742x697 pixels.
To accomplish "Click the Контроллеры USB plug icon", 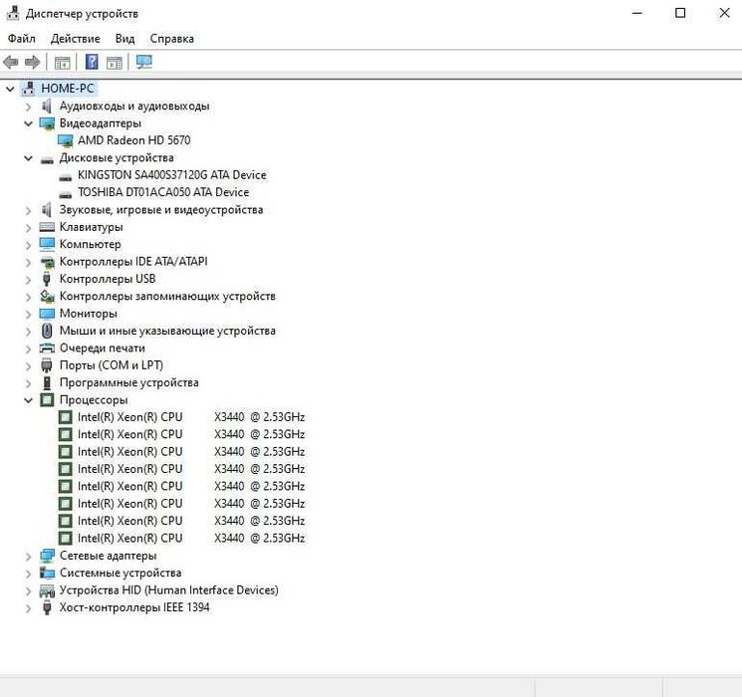I will coord(47,279).
